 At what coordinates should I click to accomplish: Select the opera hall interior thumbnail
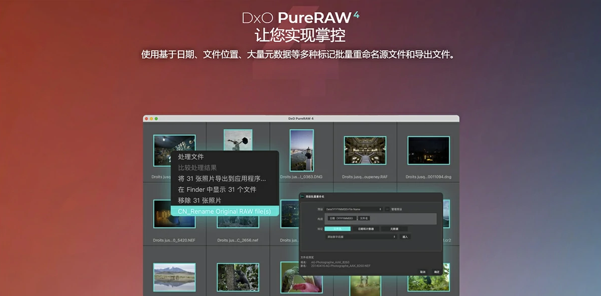click(x=365, y=150)
